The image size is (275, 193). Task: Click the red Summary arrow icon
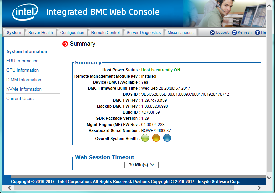(x=65, y=44)
